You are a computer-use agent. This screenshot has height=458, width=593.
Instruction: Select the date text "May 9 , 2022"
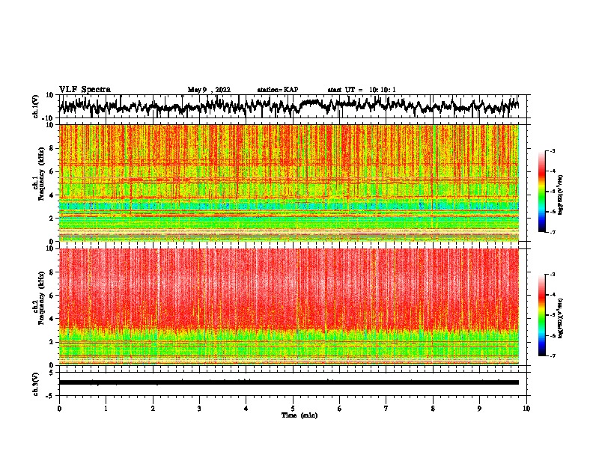pos(209,90)
